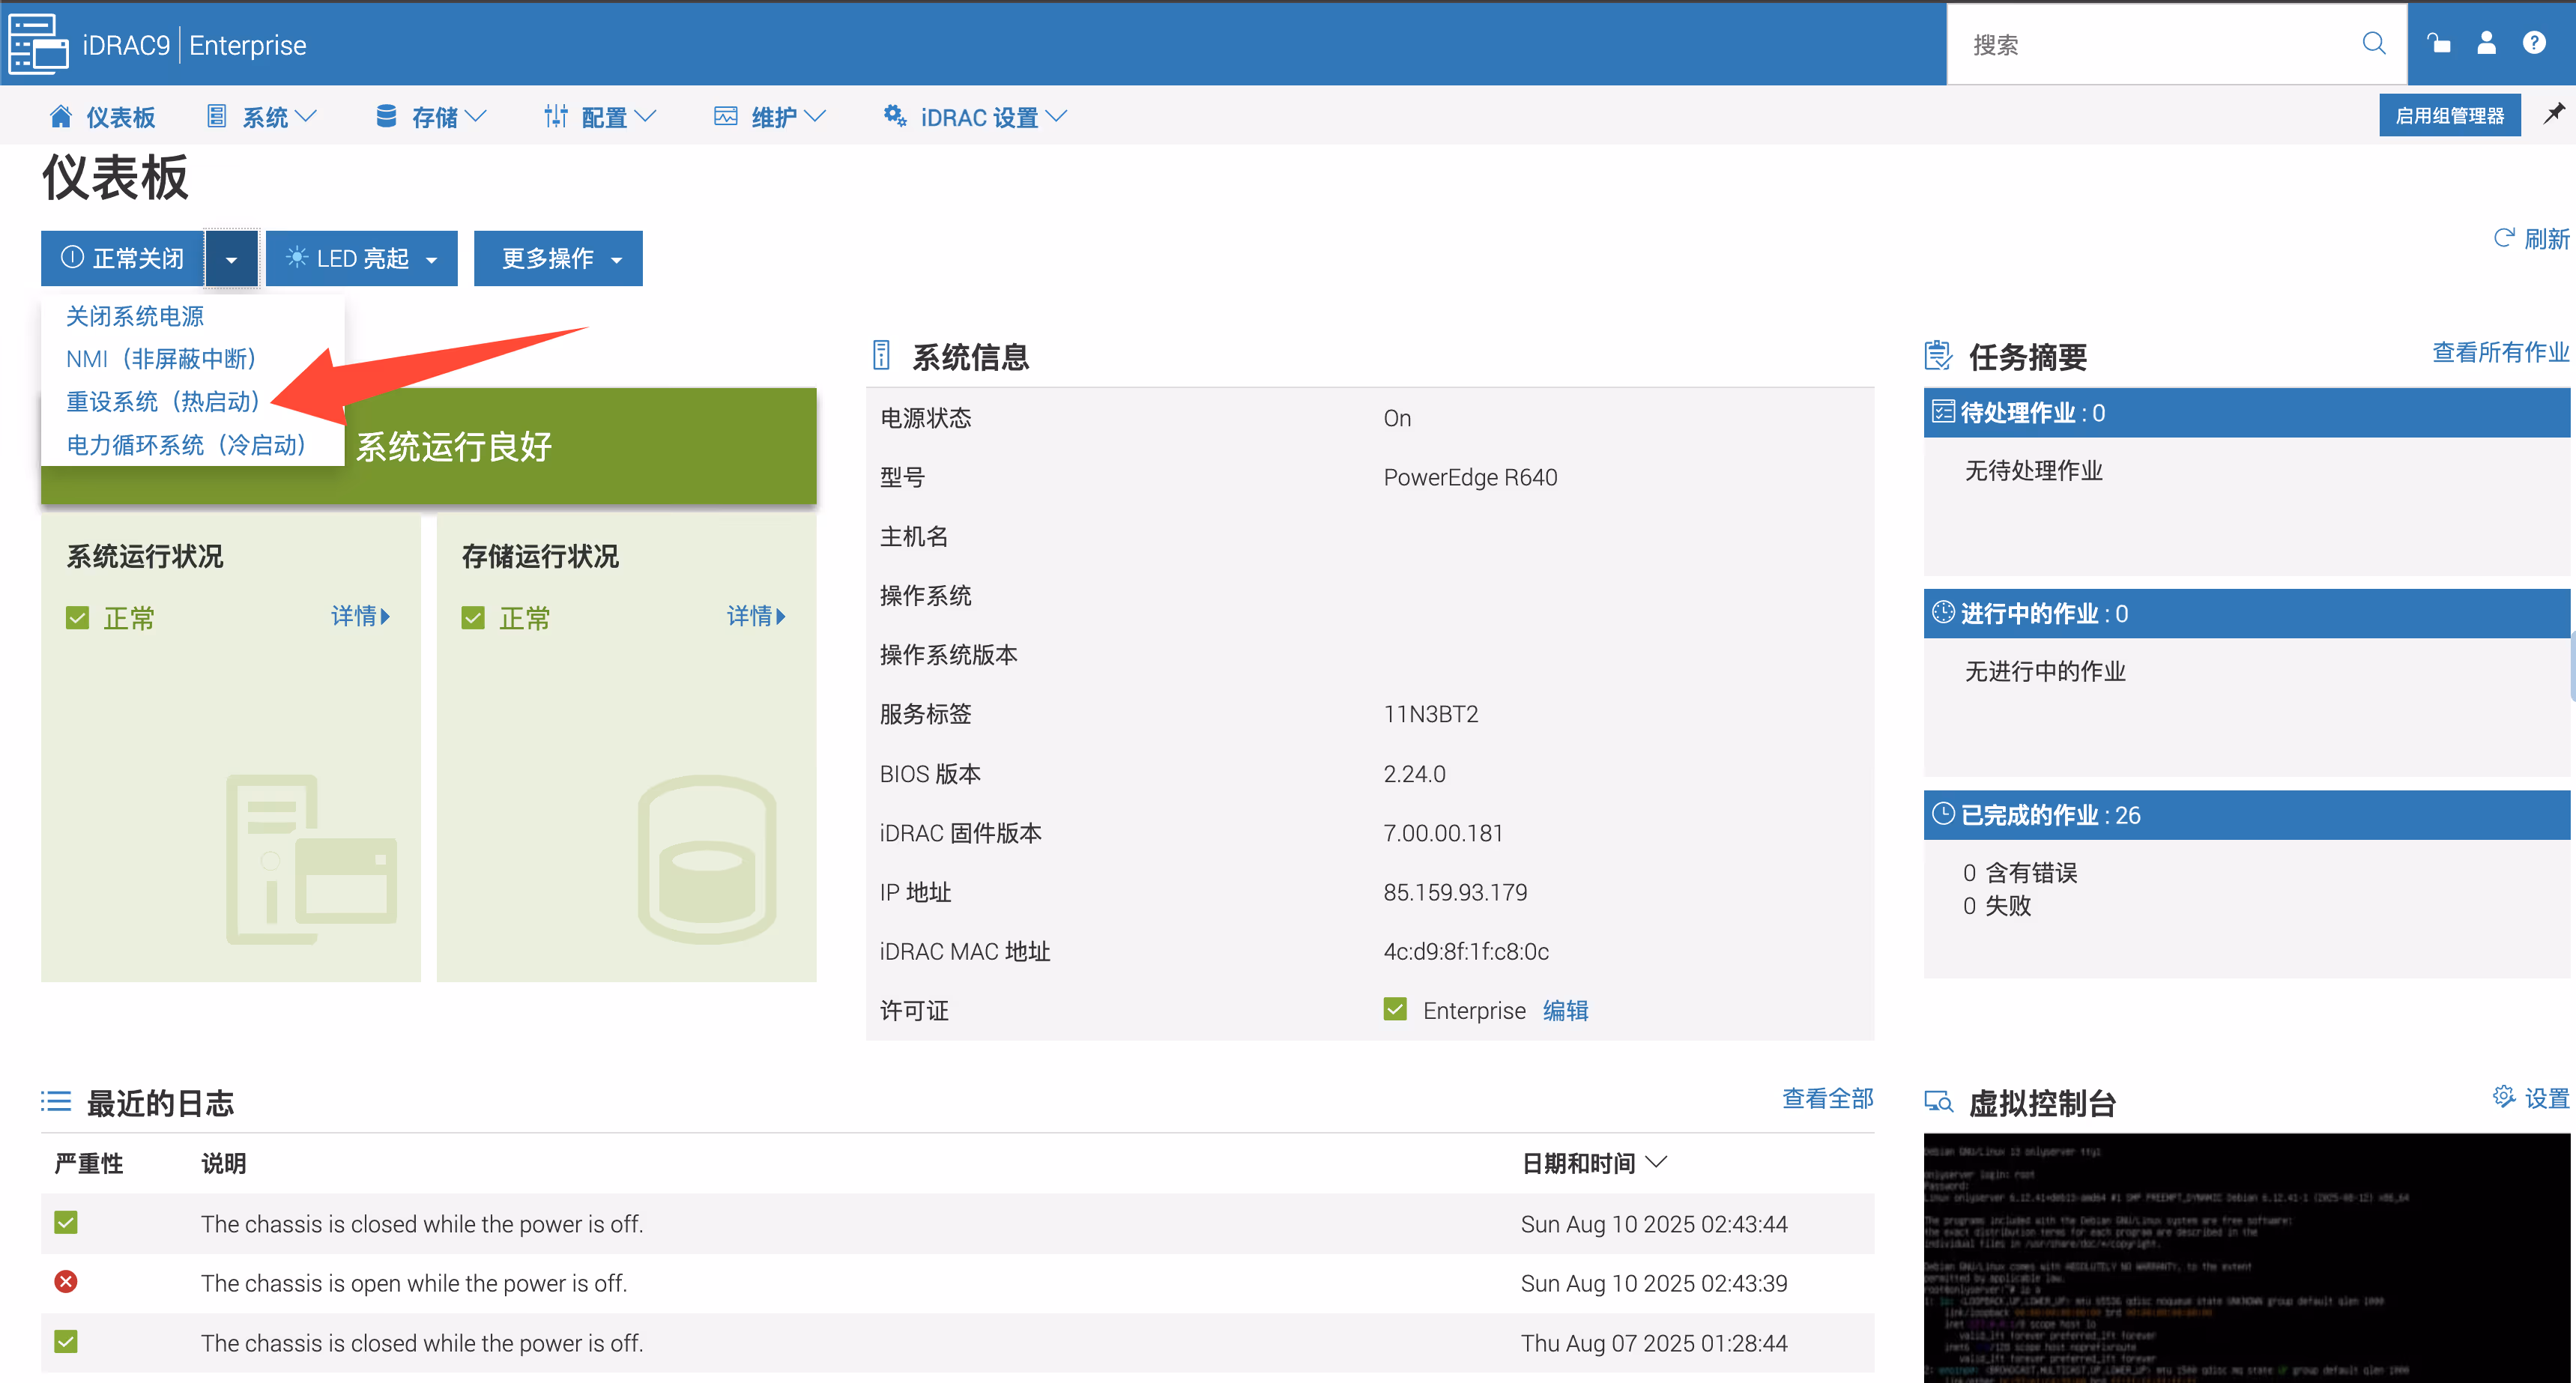Click the server icon beside 系统 menu

tap(216, 116)
